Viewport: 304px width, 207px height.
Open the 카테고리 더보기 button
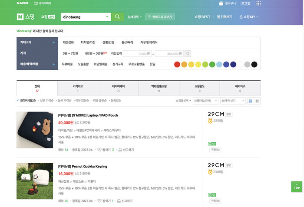click(x=160, y=17)
